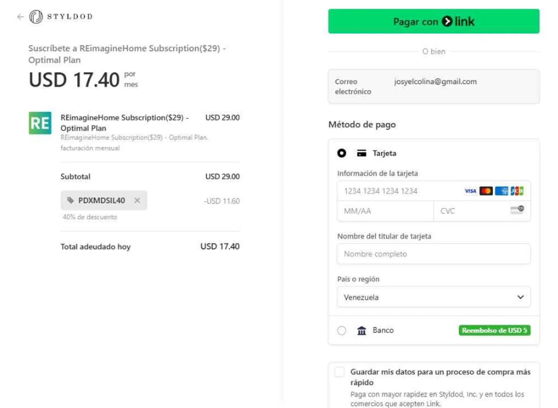Viewport: 558px width, 408px height.
Task: Click the Guardar mis datos label text
Action: coord(440,377)
